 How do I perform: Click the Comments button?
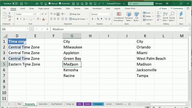pos(177,8)
